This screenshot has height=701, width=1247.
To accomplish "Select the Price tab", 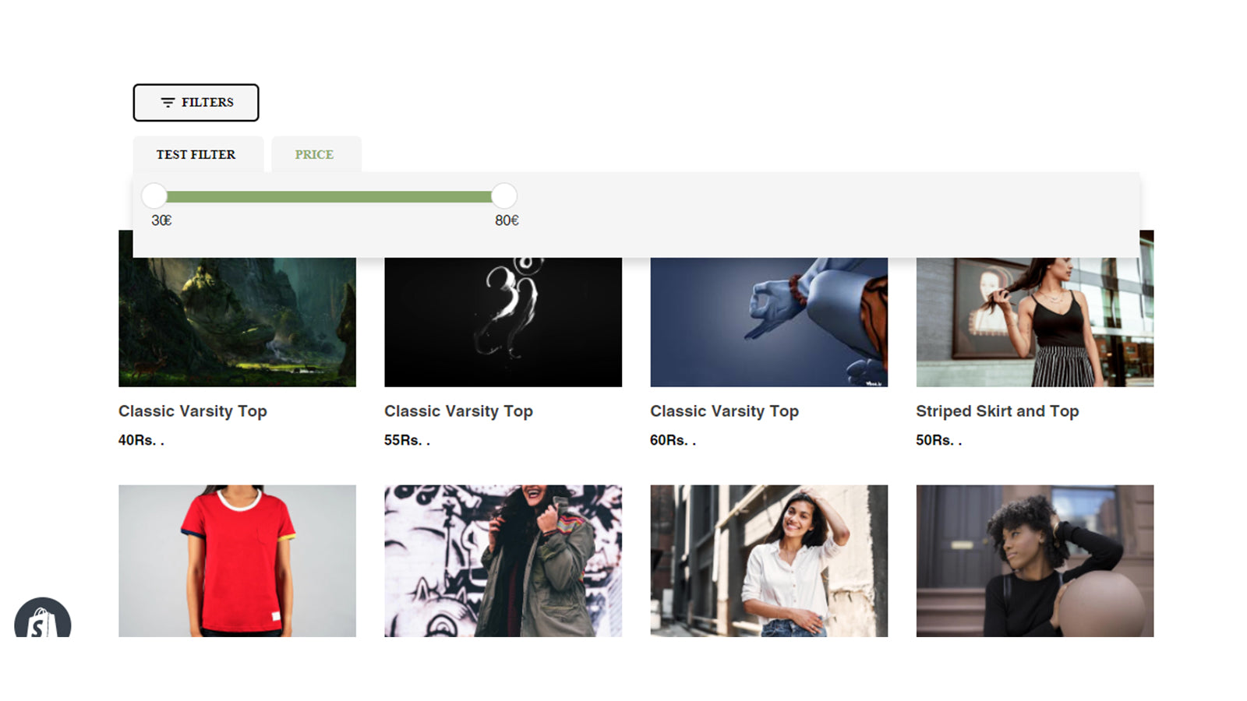I will click(314, 154).
